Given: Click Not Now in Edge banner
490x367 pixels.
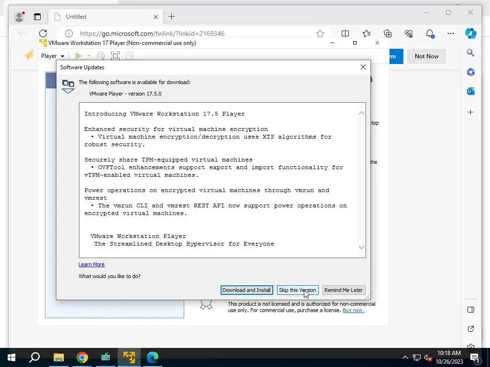Looking at the screenshot, I should point(426,56).
